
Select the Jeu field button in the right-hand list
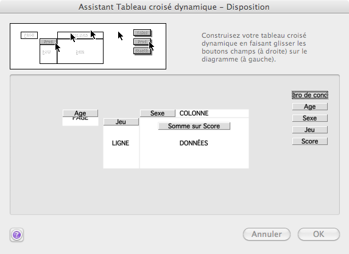click(310, 130)
